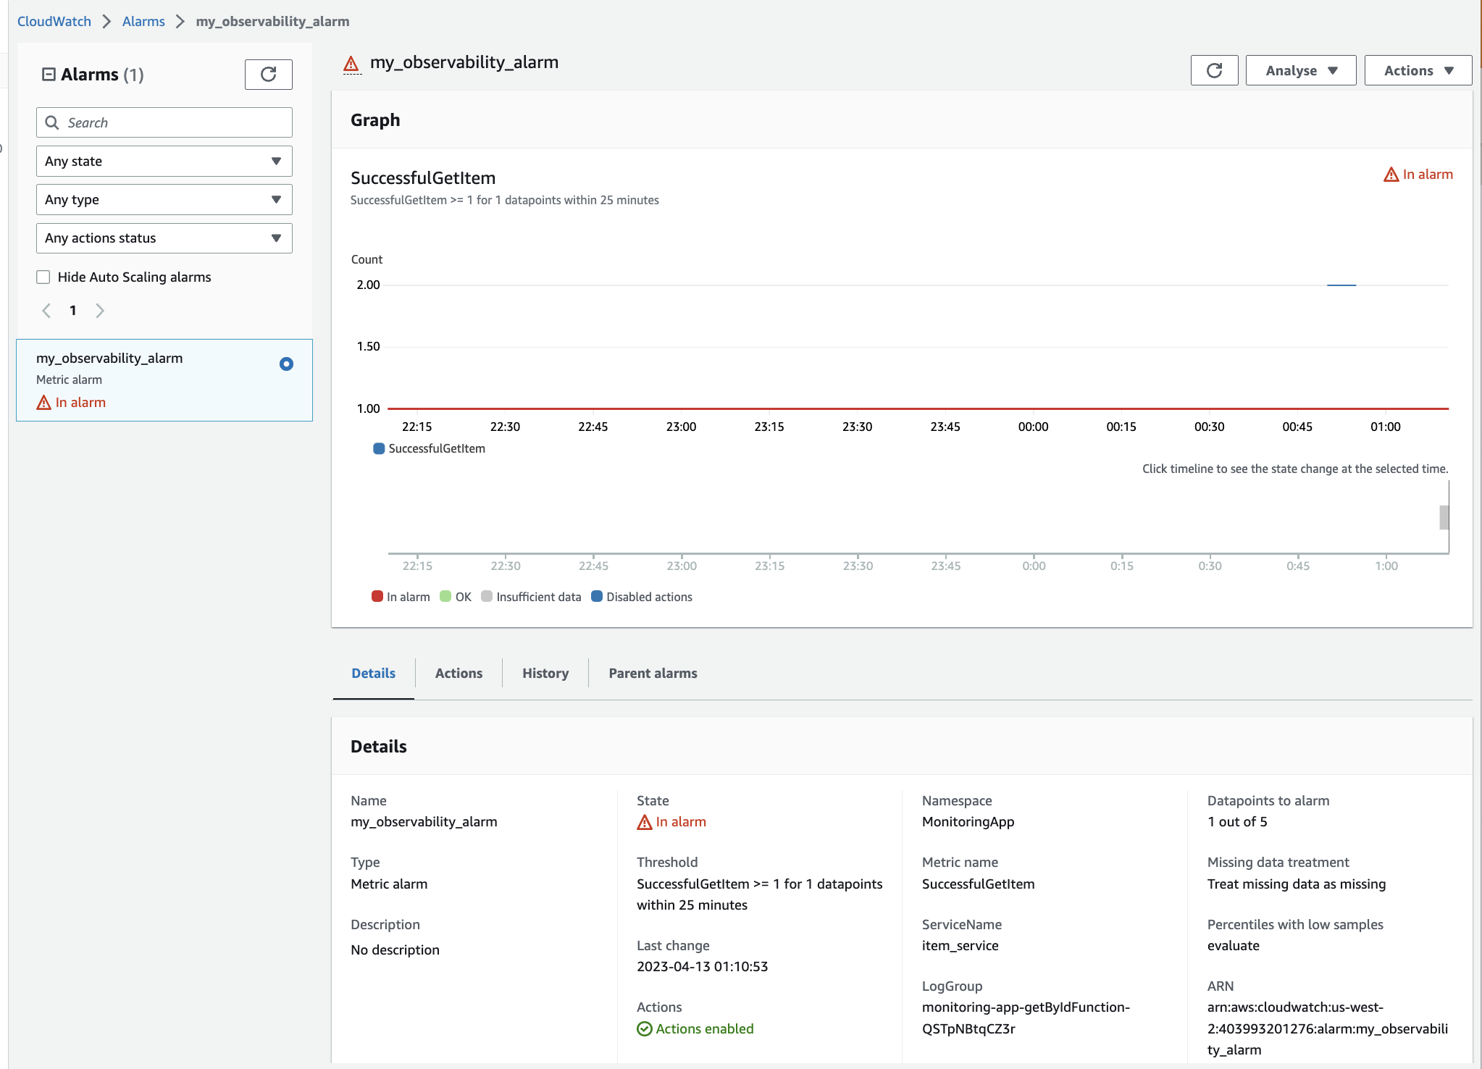Screen dimensions: 1482x1069
Task: Click the alarm warning icon beside title
Action: pos(351,64)
